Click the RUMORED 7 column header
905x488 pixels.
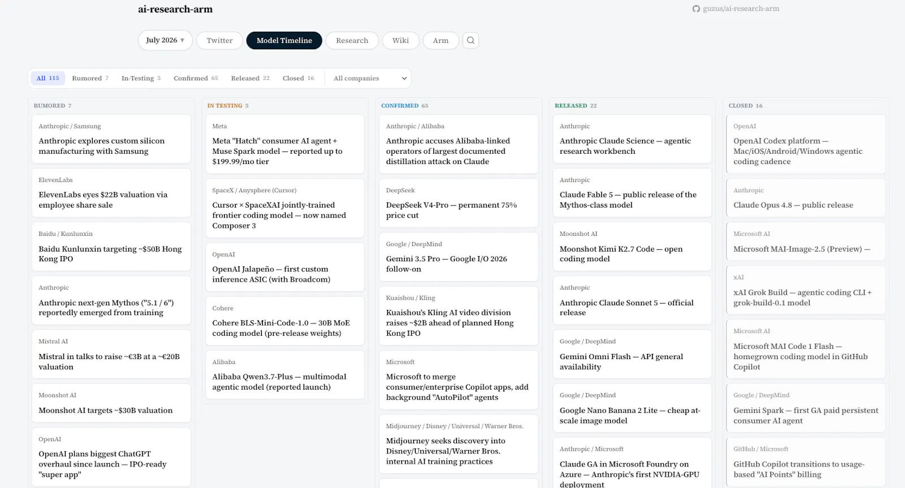click(x=53, y=106)
